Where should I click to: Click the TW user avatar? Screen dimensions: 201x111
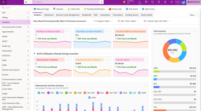coord(177,2)
